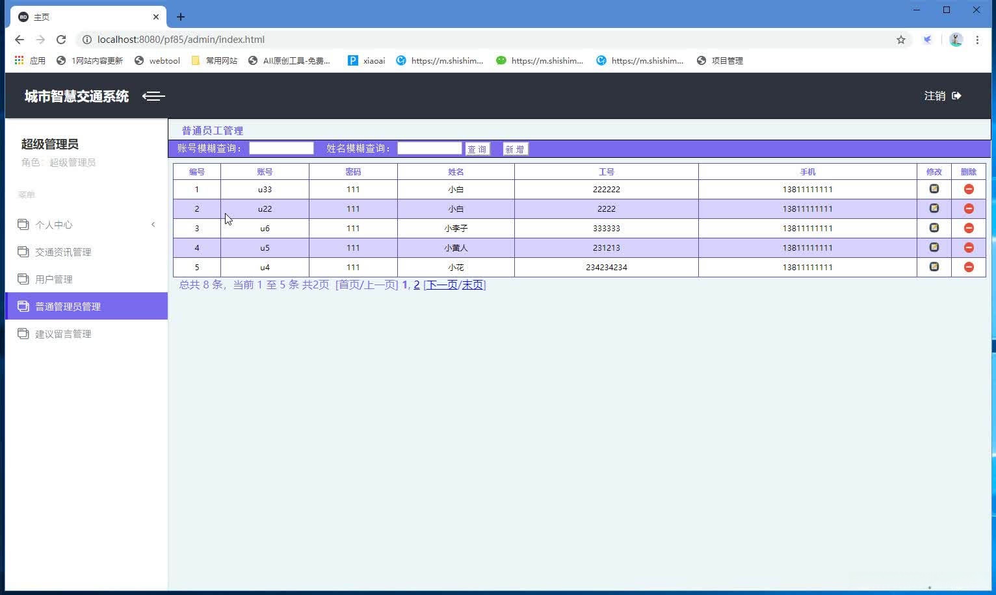Screen dimensions: 996x595
Task: Select the name cell 小黄人
Action: 456,247
